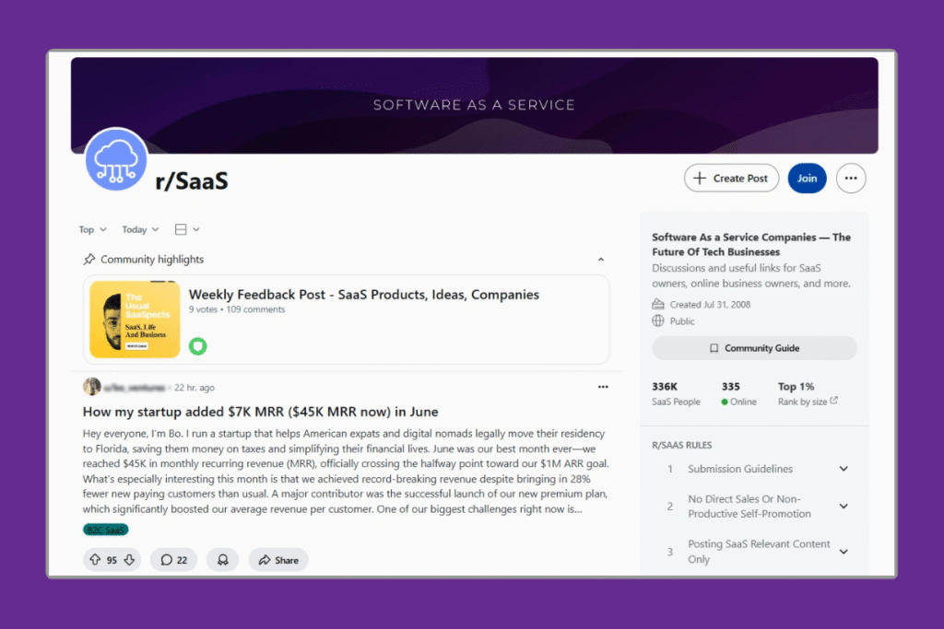Open the post's three-dot overflow menu
The height and width of the screenshot is (629, 944).
603,388
